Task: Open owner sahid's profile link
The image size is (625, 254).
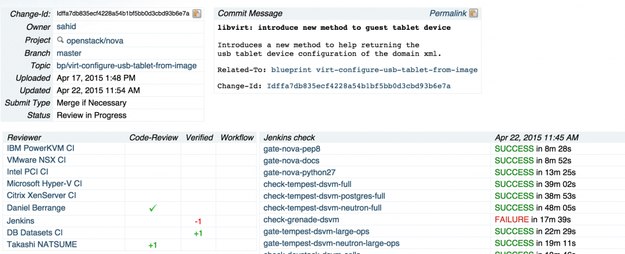Action: pyautogui.click(x=67, y=27)
